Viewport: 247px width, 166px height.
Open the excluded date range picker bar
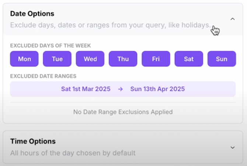point(123,89)
